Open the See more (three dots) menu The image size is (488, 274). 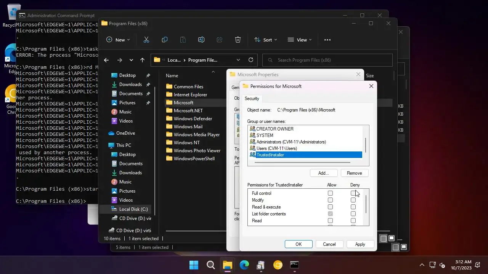click(327, 40)
